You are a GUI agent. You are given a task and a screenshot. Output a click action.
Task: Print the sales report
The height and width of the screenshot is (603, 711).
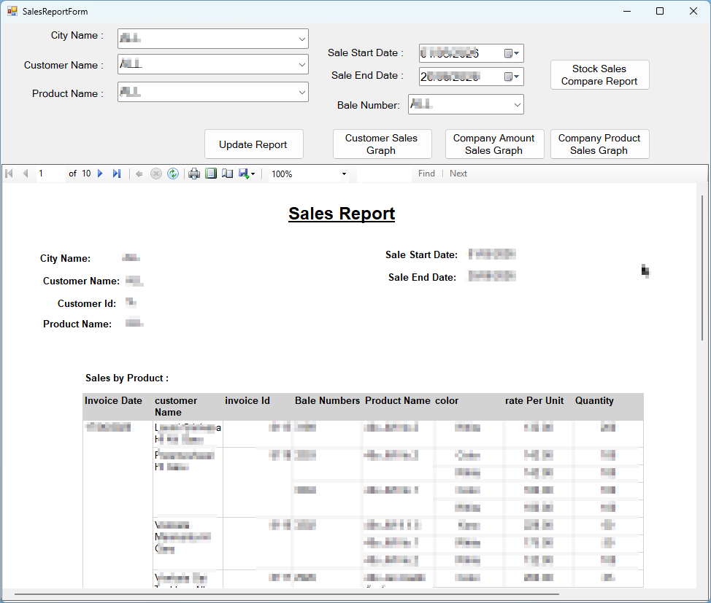(x=194, y=174)
